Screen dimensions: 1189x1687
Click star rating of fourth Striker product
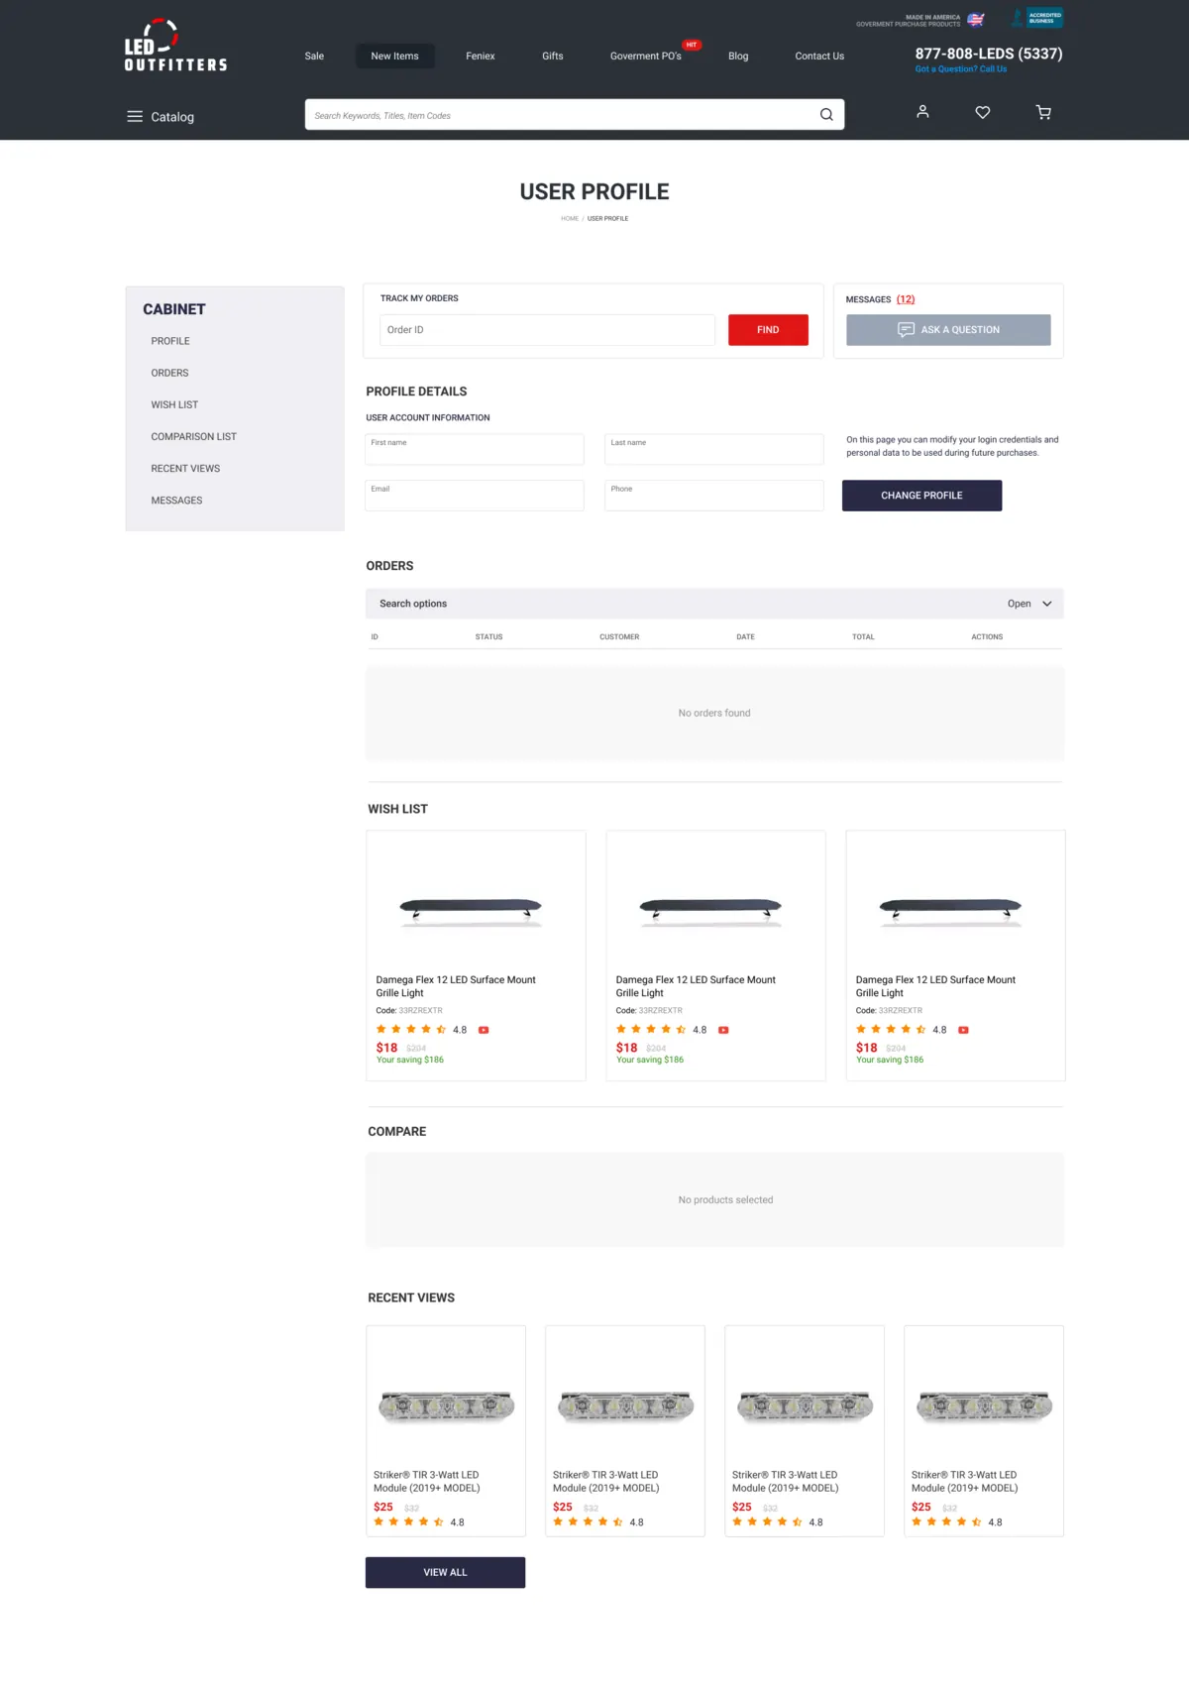point(946,1521)
